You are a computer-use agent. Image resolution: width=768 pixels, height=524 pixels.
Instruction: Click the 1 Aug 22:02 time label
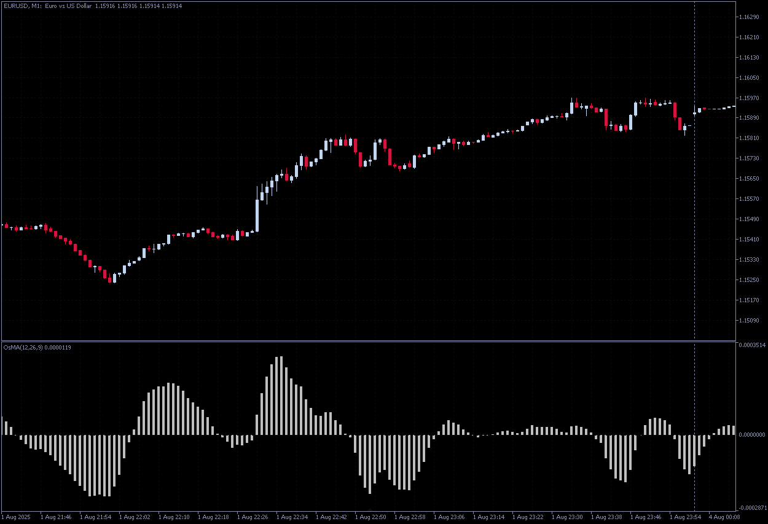click(x=134, y=517)
